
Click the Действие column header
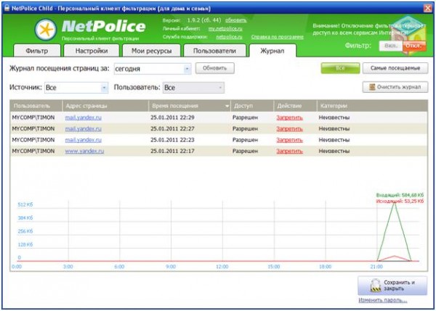click(295, 106)
